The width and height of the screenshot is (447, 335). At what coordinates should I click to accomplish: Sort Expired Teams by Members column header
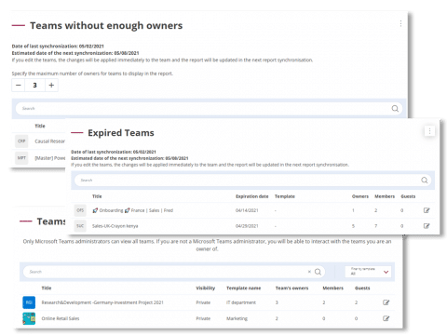385,196
